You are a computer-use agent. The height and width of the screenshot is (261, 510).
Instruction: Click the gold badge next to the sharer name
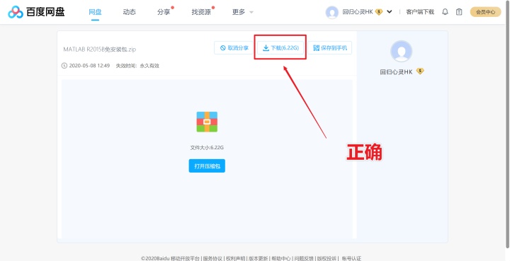(420, 71)
